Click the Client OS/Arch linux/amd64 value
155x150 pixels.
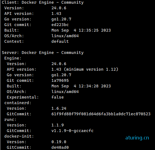click(65, 36)
